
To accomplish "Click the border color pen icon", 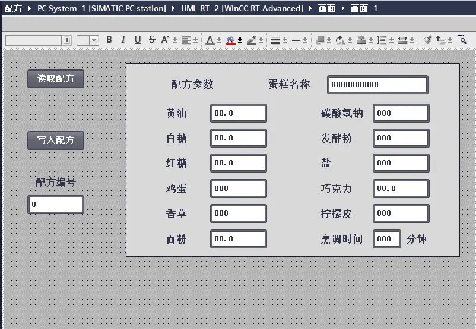I will tap(252, 40).
